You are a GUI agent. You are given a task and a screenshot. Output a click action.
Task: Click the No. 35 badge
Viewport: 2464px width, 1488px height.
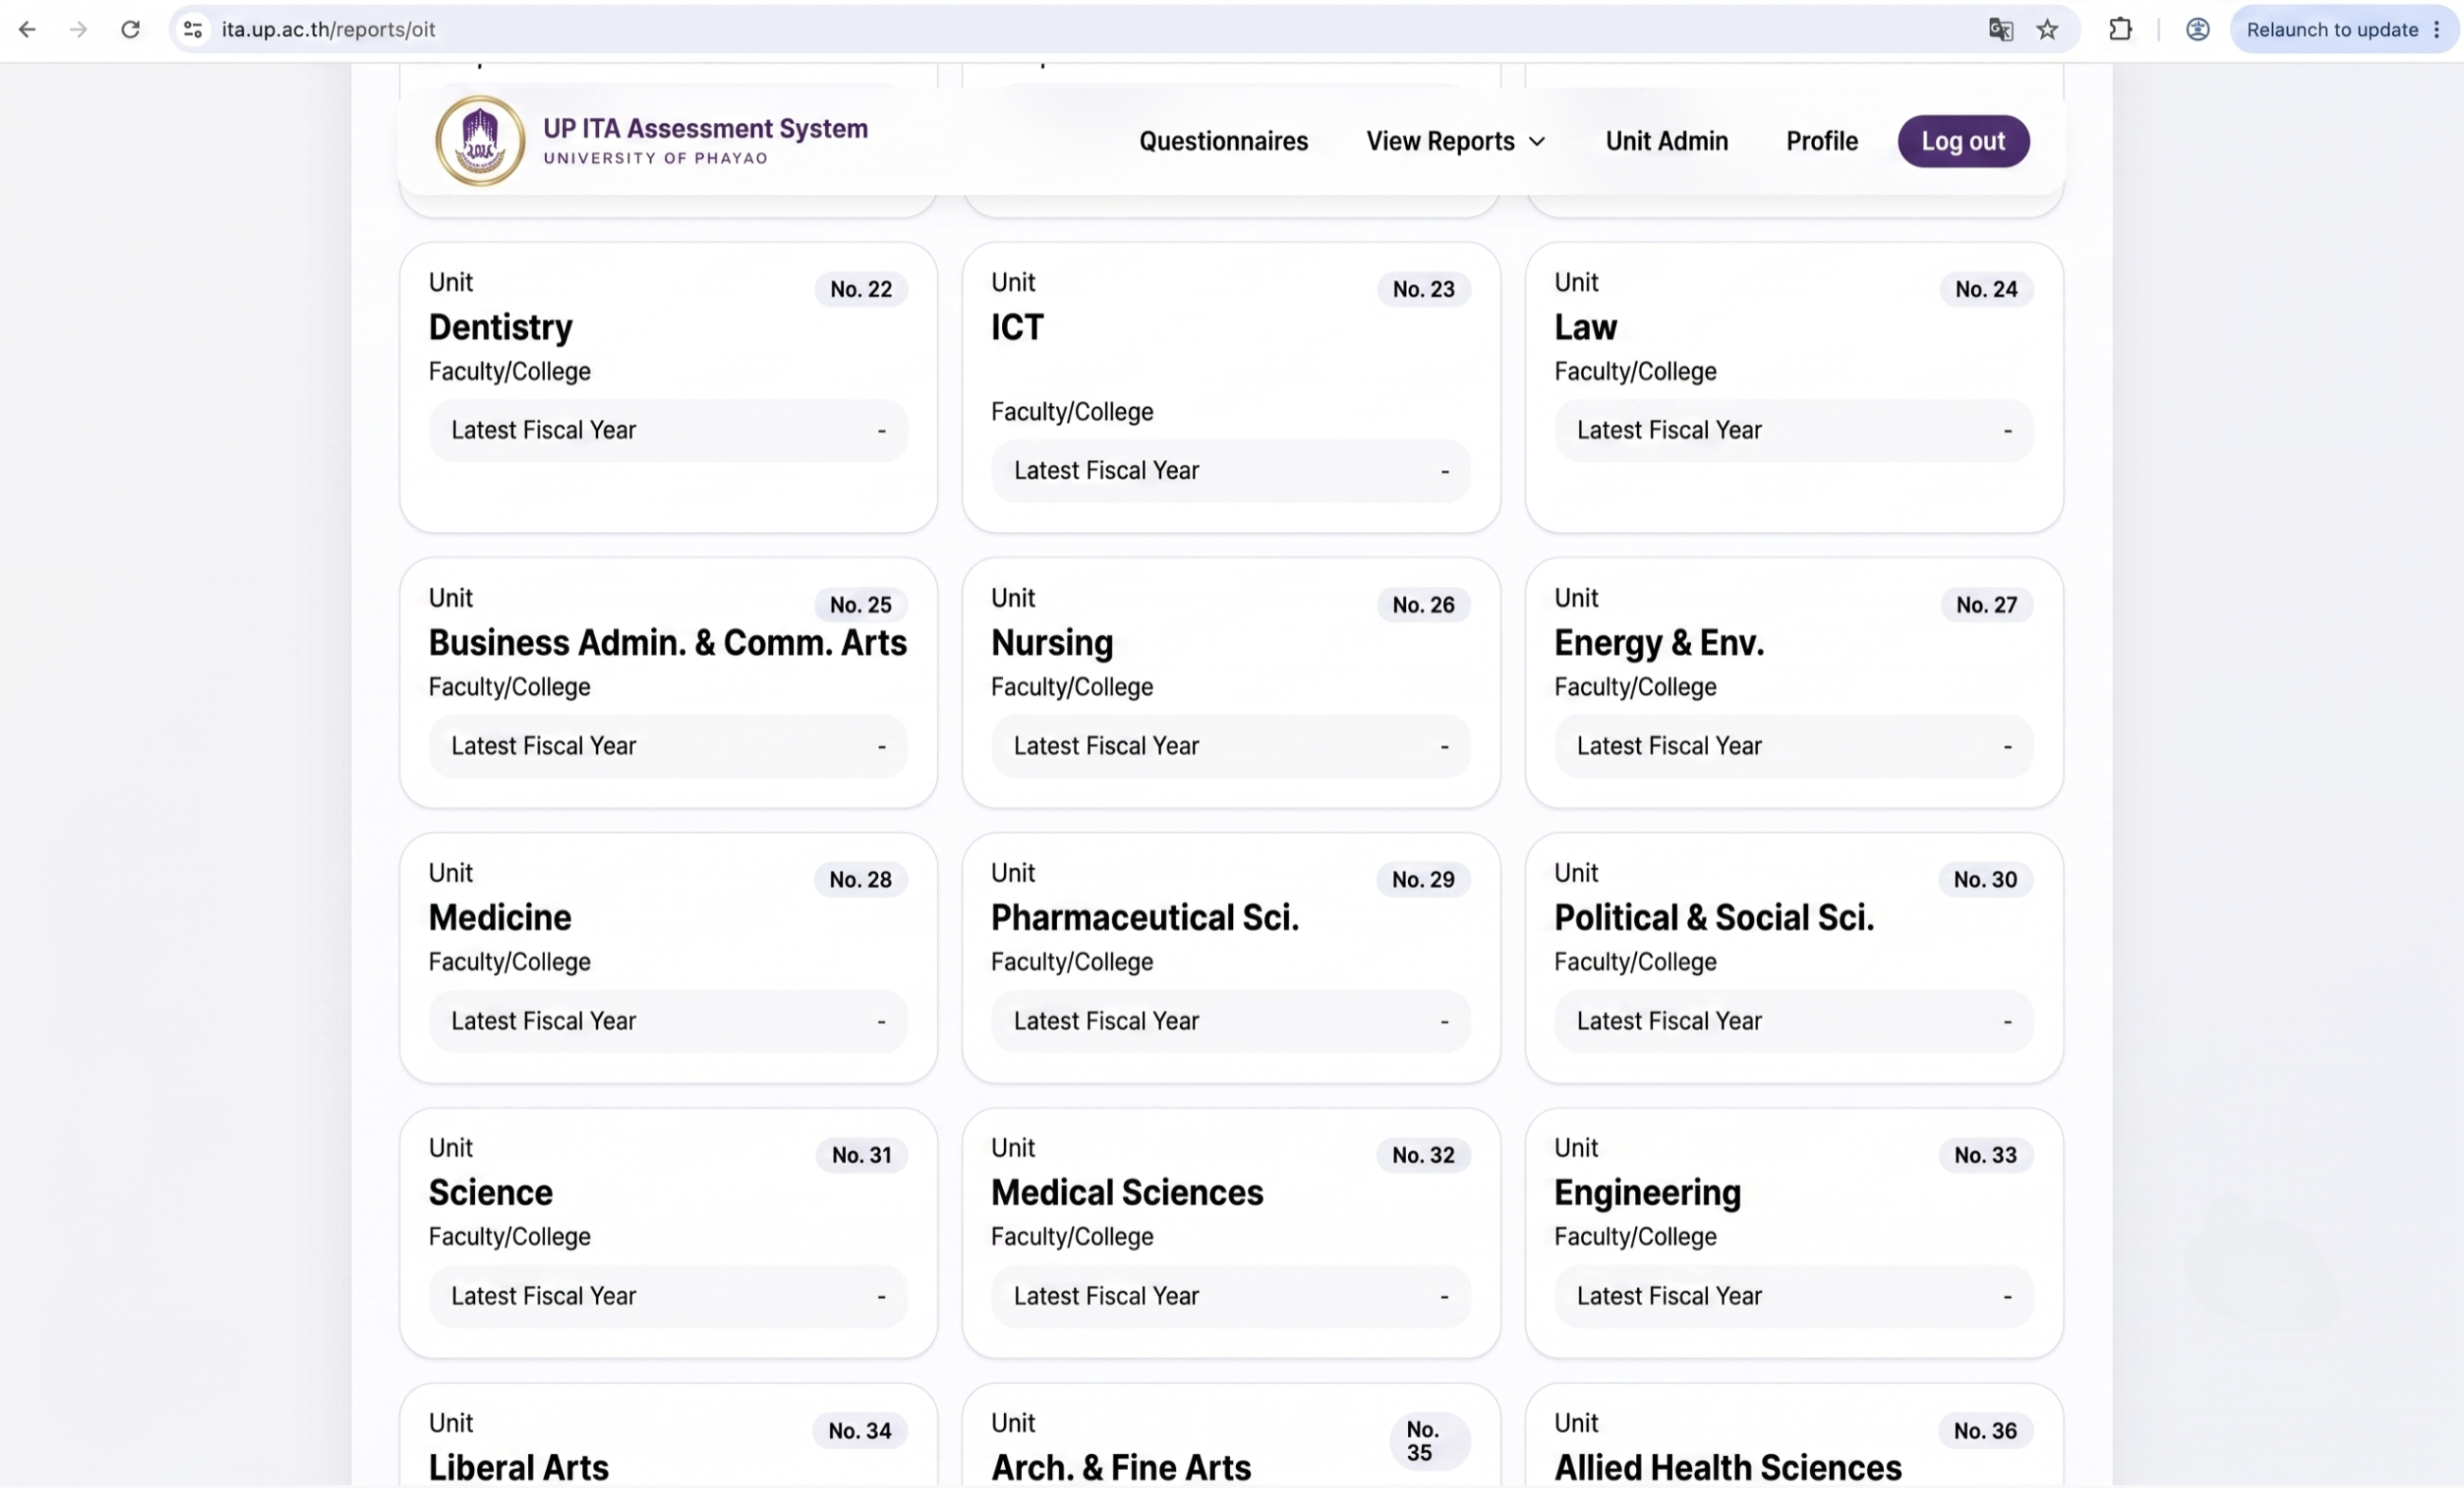point(1429,1441)
